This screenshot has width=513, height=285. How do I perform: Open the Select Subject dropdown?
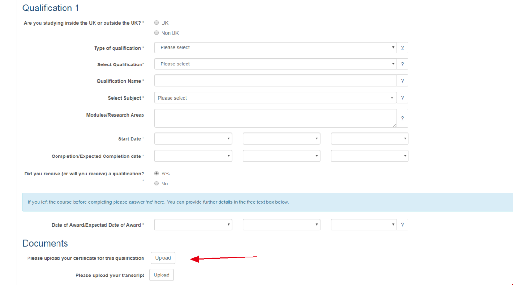(275, 98)
